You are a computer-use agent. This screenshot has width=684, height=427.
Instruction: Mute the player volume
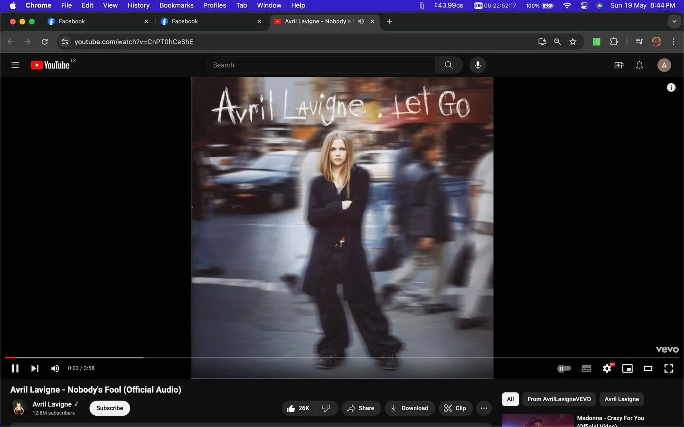coord(55,368)
